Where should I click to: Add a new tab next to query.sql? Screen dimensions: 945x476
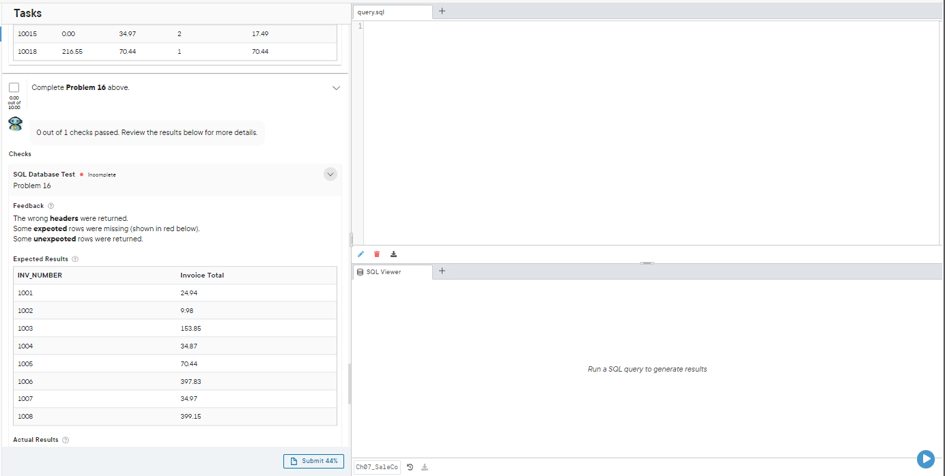[x=442, y=12]
